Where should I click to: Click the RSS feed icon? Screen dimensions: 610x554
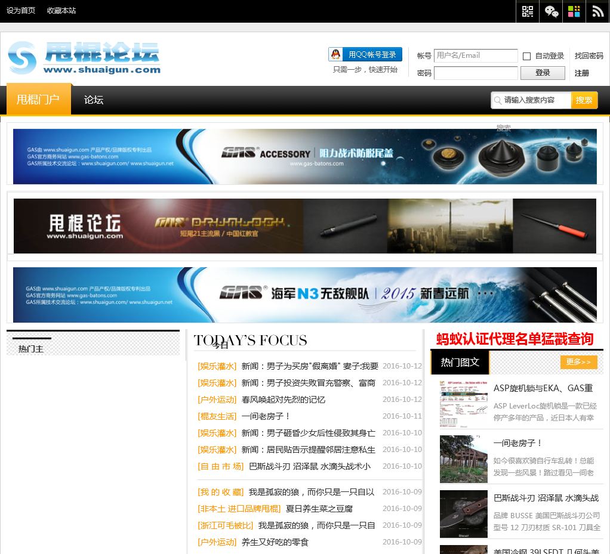(x=597, y=11)
